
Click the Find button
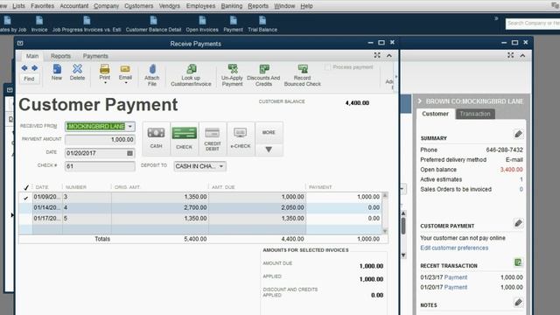[x=29, y=79]
